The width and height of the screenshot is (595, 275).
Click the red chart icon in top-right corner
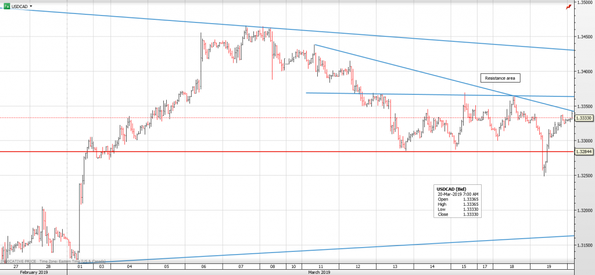tap(568, 6)
